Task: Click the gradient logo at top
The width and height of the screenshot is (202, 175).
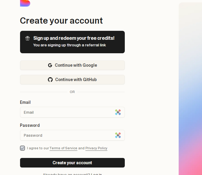Action: (25, 3)
